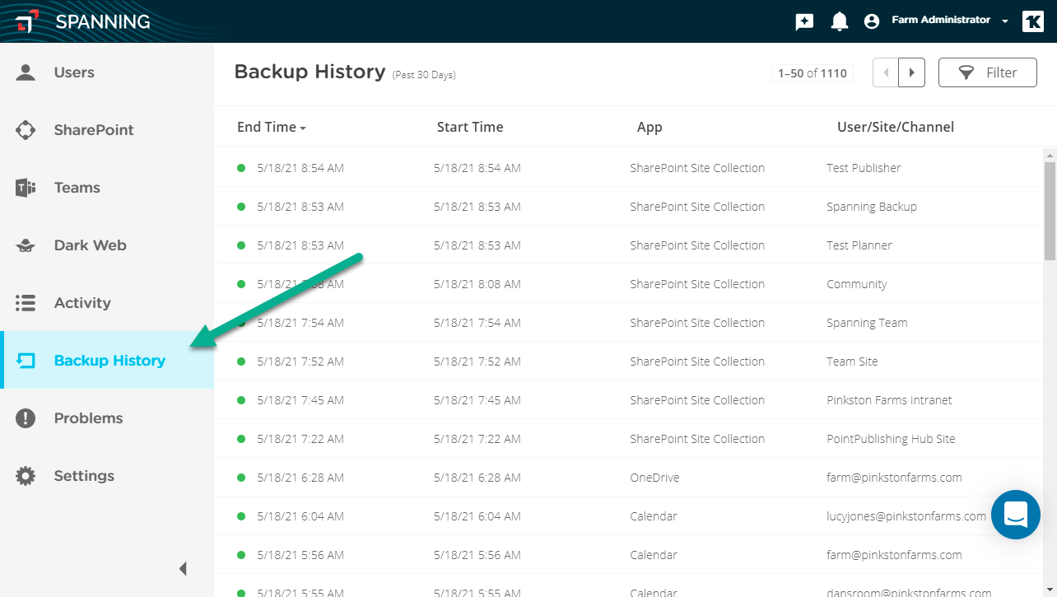
Task: Go to the next page of results
Action: point(911,72)
